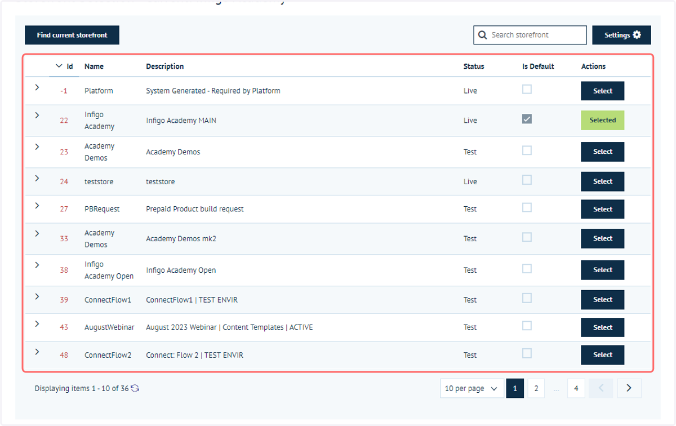Click storefront id 22 link

click(x=64, y=121)
